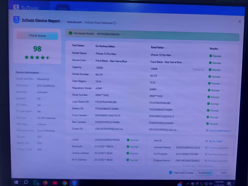The width and height of the screenshot is (248, 186).
Task: Click the Results column header
Action: coord(214,49)
